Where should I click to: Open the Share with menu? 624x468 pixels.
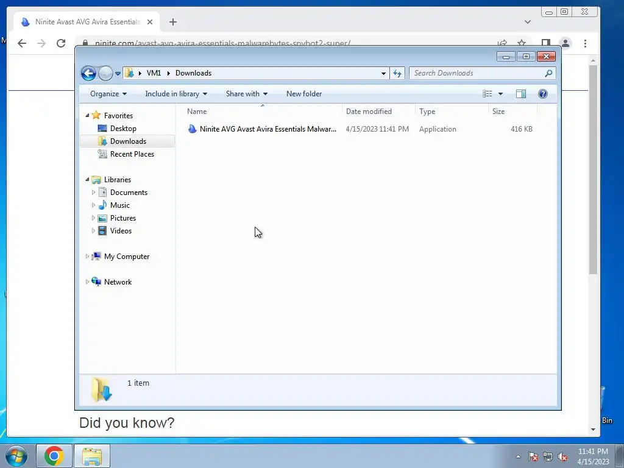coord(246,94)
